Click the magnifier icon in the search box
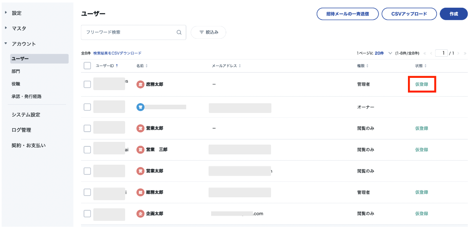 coord(179,32)
